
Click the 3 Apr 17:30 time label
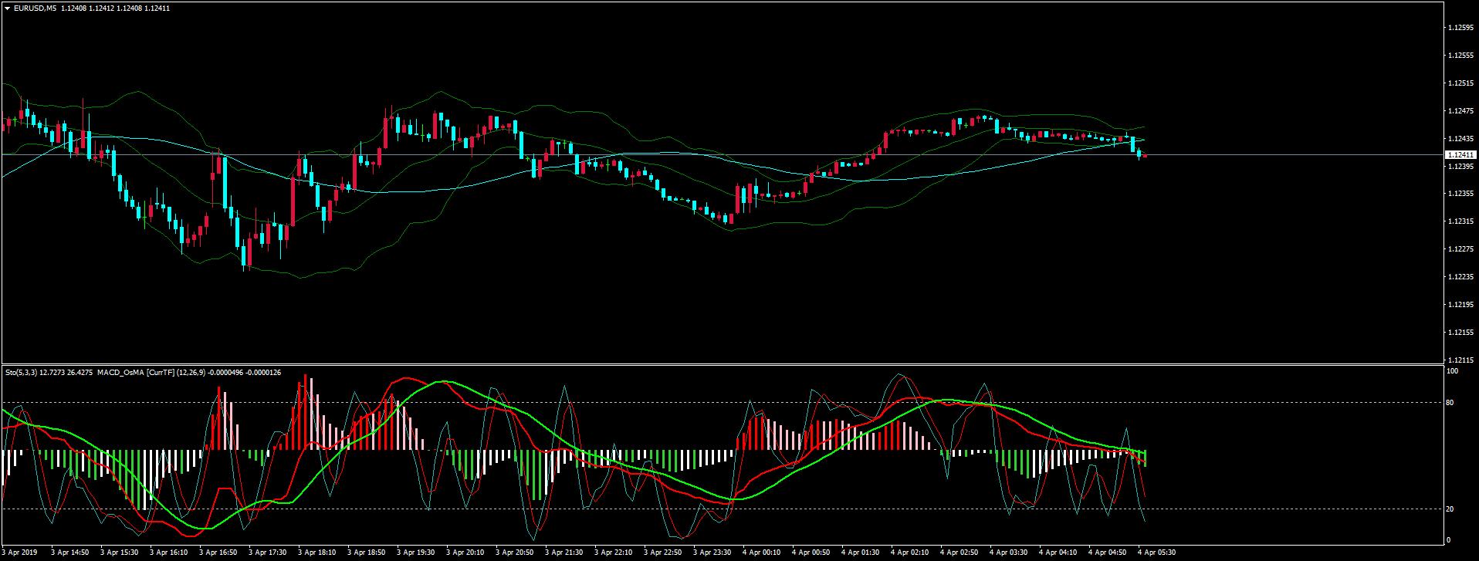(x=267, y=553)
